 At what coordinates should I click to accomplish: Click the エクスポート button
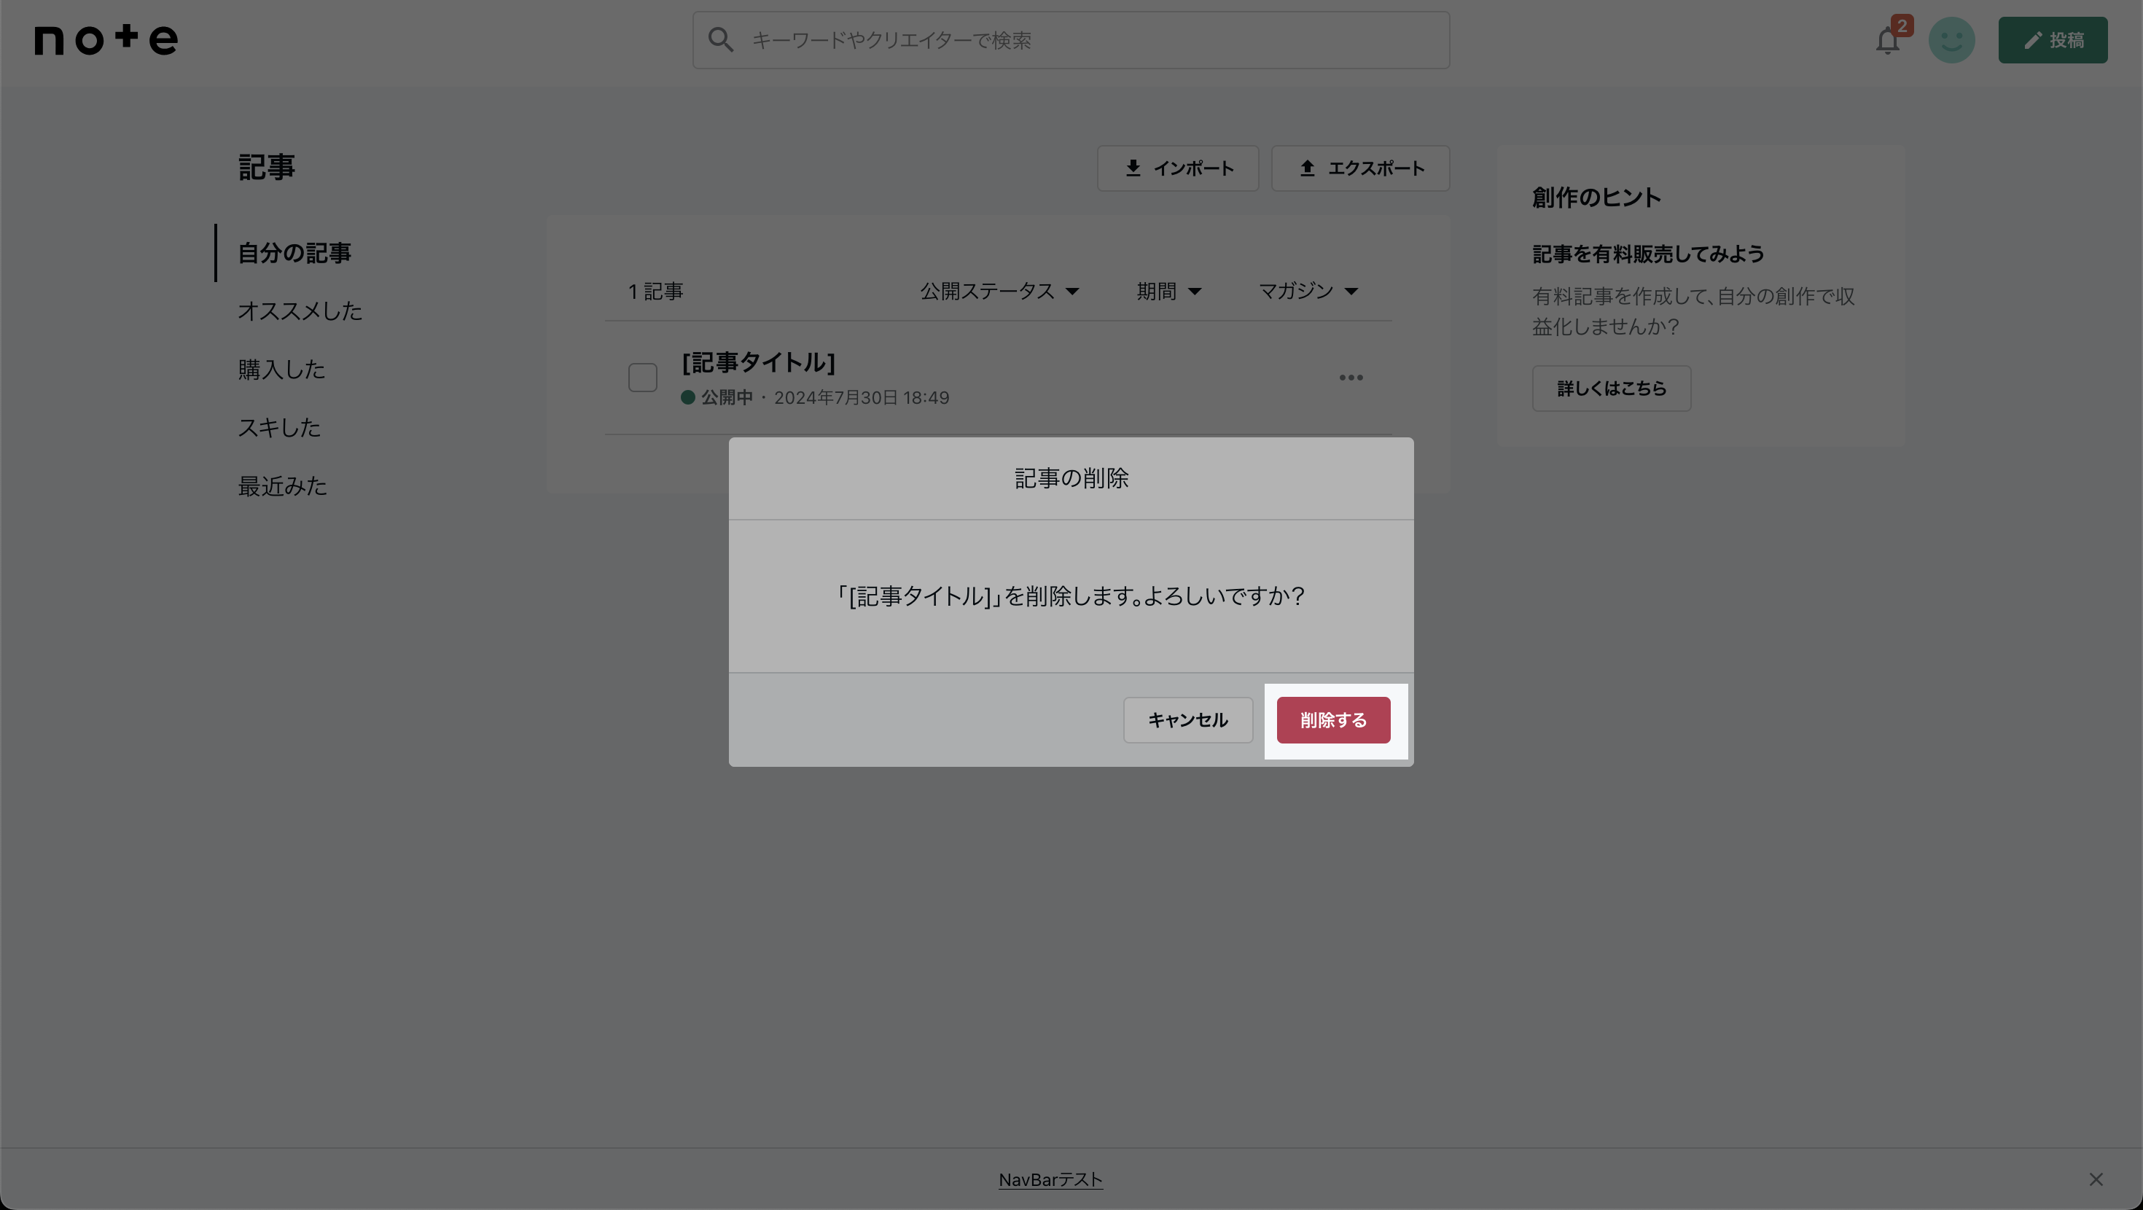click(1360, 168)
